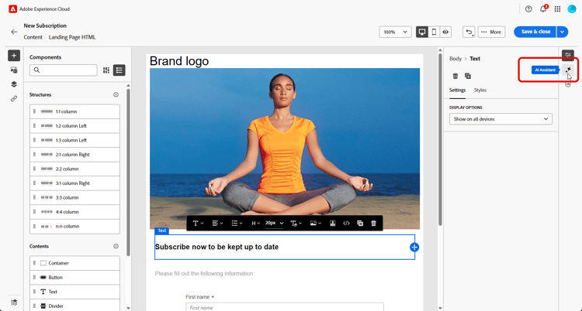Open the settings sliders panel icon
582x311 pixels.
568,55
